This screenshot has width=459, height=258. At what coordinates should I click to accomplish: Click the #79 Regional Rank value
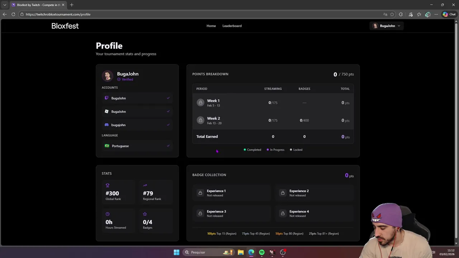tap(148, 193)
